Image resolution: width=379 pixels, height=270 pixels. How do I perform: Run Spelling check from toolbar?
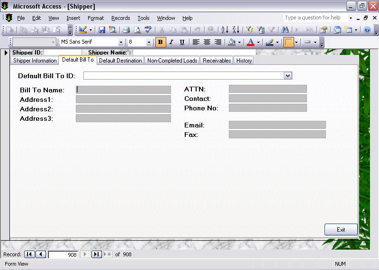(148, 30)
